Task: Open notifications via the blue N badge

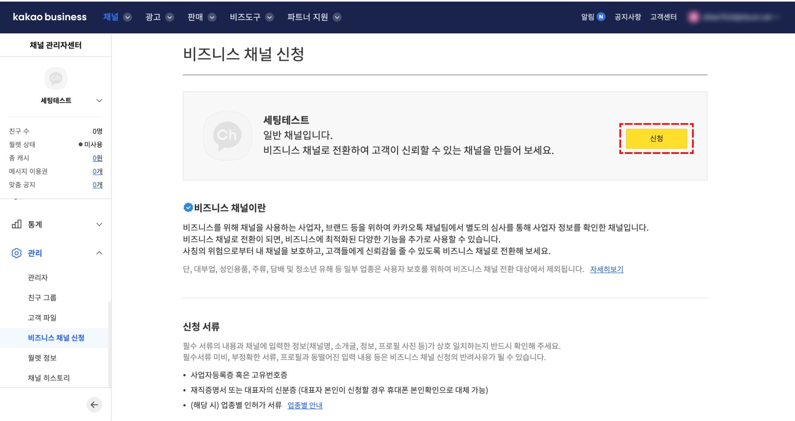Action: click(x=601, y=17)
